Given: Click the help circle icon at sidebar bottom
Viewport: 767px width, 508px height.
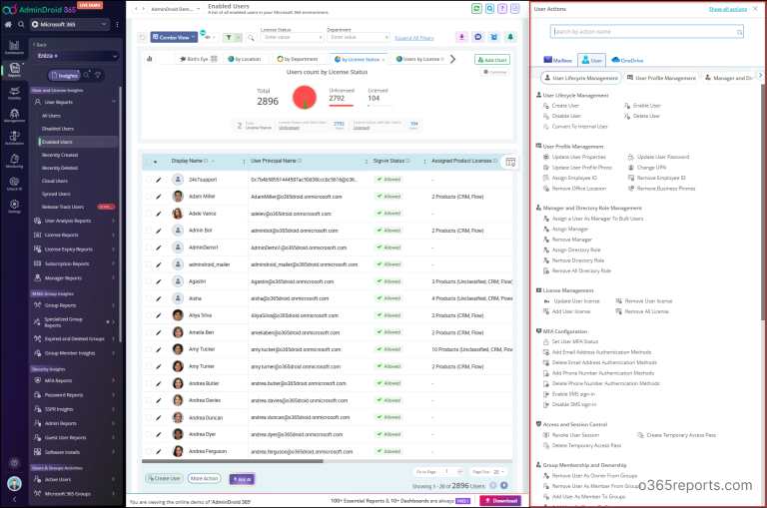Looking at the screenshot, I should click(x=14, y=462).
